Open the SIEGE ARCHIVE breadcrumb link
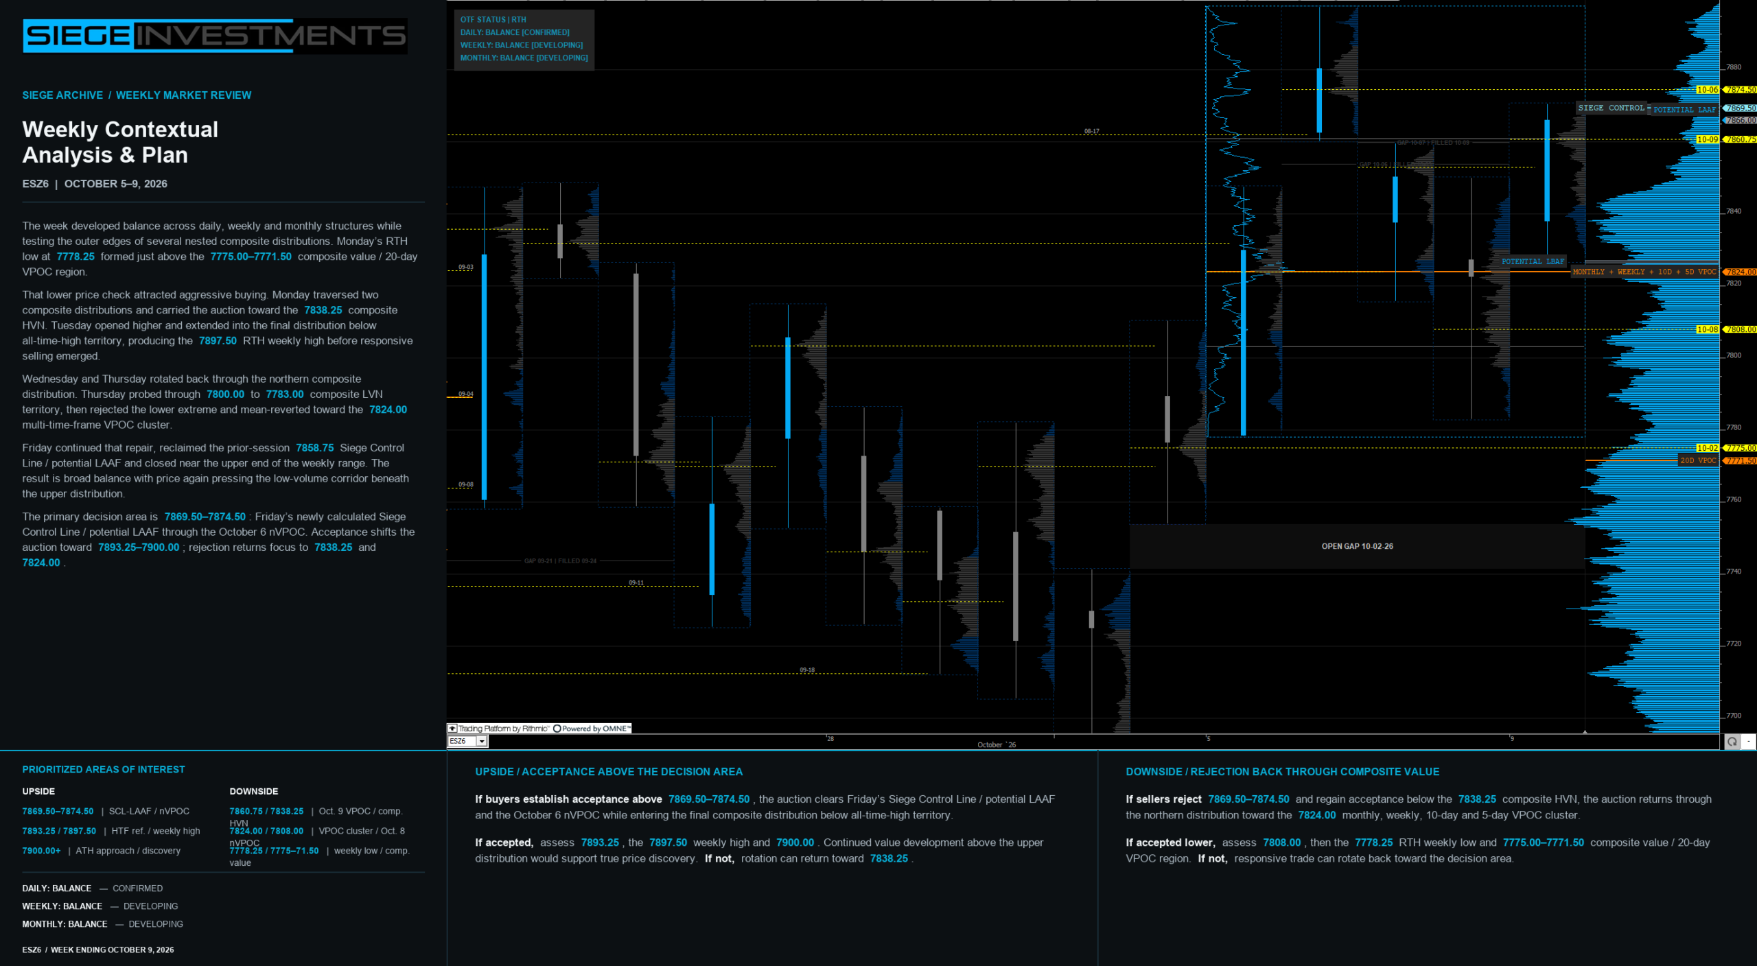 [x=62, y=95]
